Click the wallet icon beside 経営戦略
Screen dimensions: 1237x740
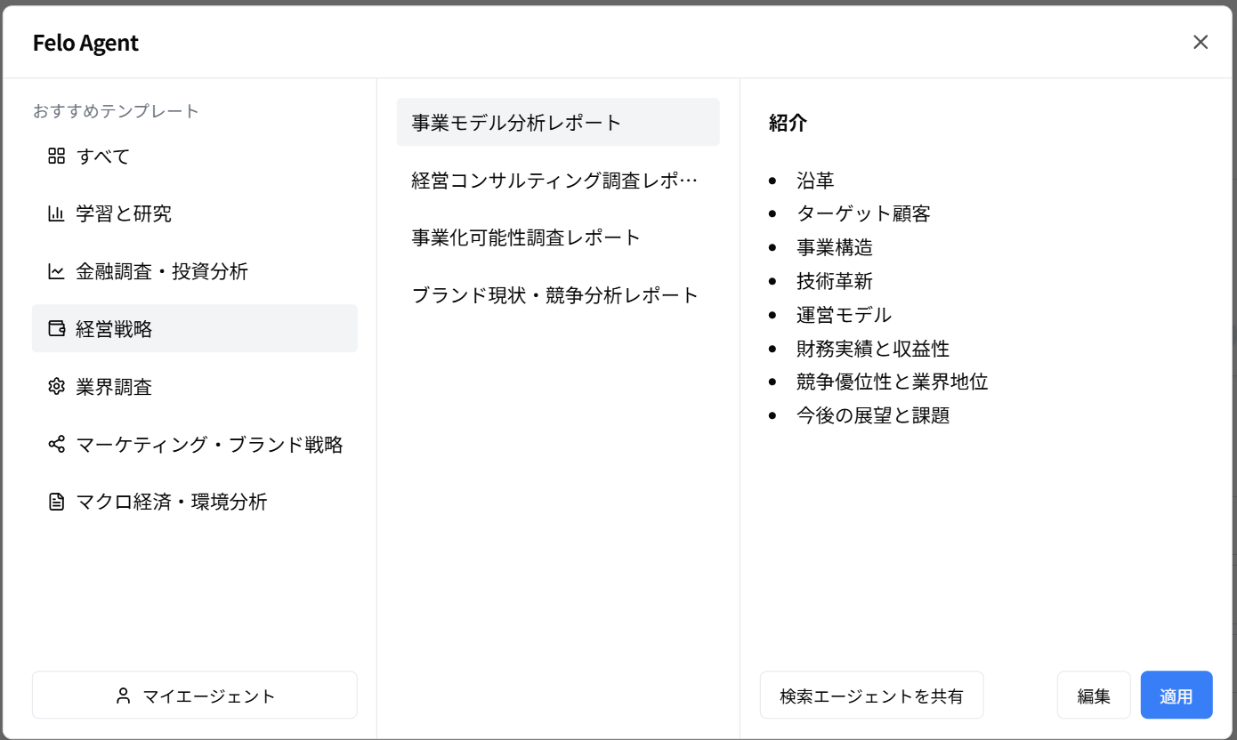coord(57,329)
